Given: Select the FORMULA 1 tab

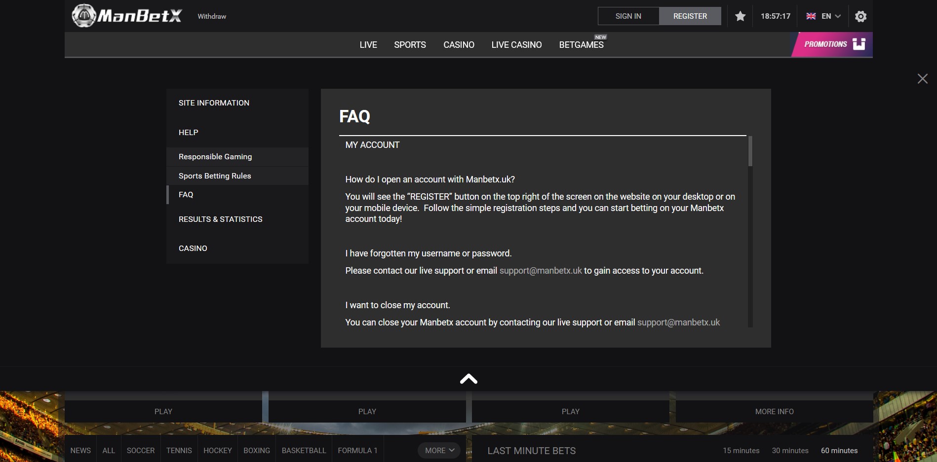Looking at the screenshot, I should 357,451.
